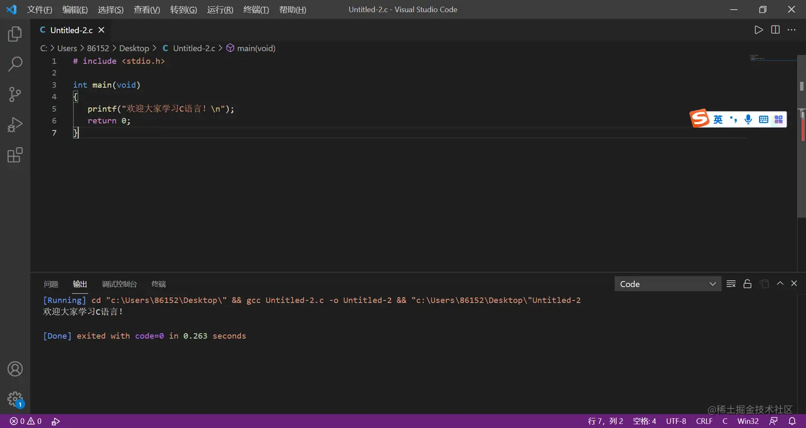Change language mode via C in status bar
806x428 pixels.
(x=725, y=421)
